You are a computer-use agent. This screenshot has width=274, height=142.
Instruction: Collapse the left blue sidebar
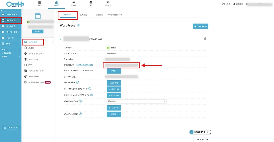(2, 11)
